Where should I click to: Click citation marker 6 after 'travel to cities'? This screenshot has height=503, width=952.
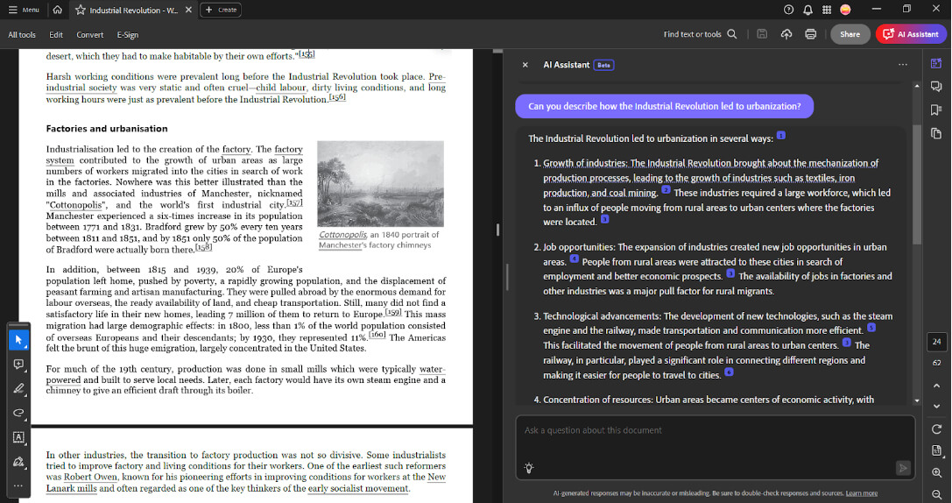tap(730, 372)
